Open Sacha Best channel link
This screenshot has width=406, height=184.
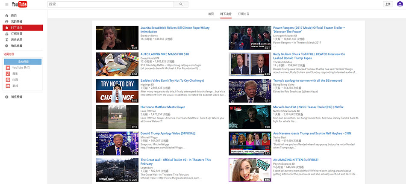click(279, 137)
